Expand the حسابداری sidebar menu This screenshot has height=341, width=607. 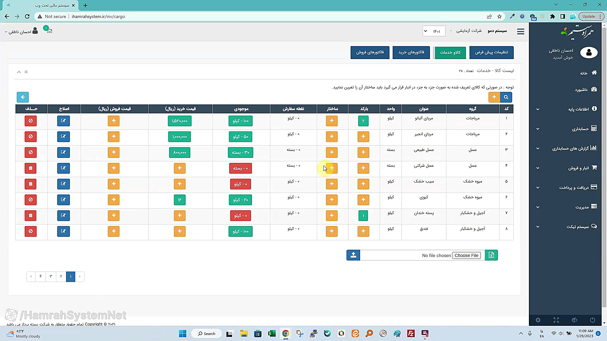click(580, 129)
